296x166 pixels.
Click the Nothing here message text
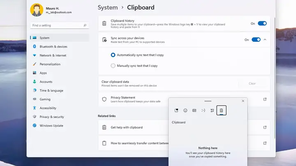pos(208,148)
